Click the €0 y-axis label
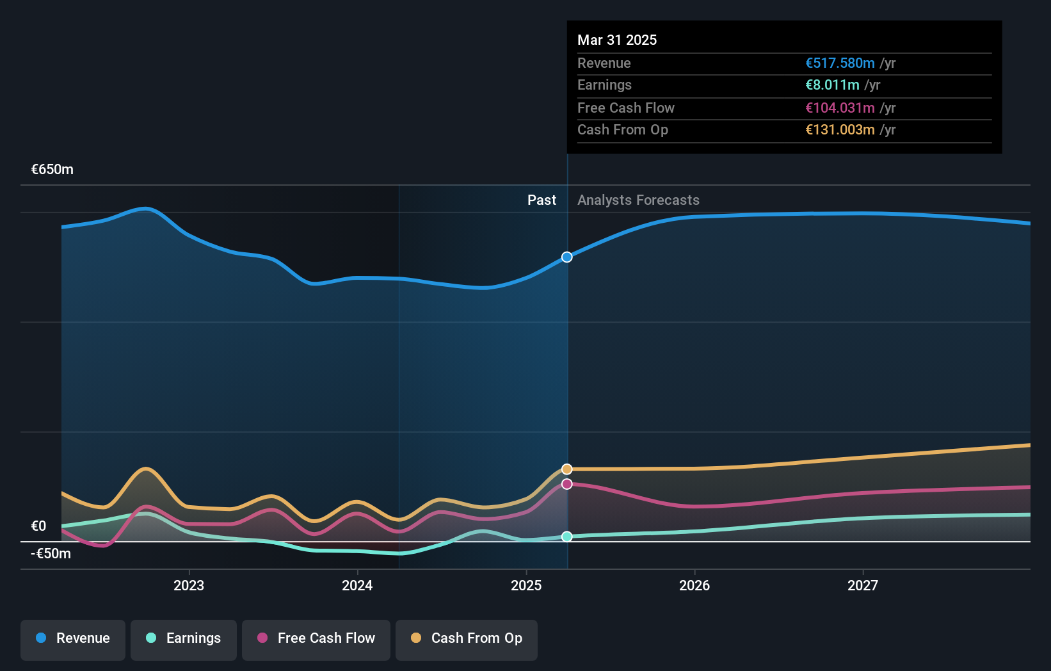The image size is (1051, 671). (x=38, y=526)
